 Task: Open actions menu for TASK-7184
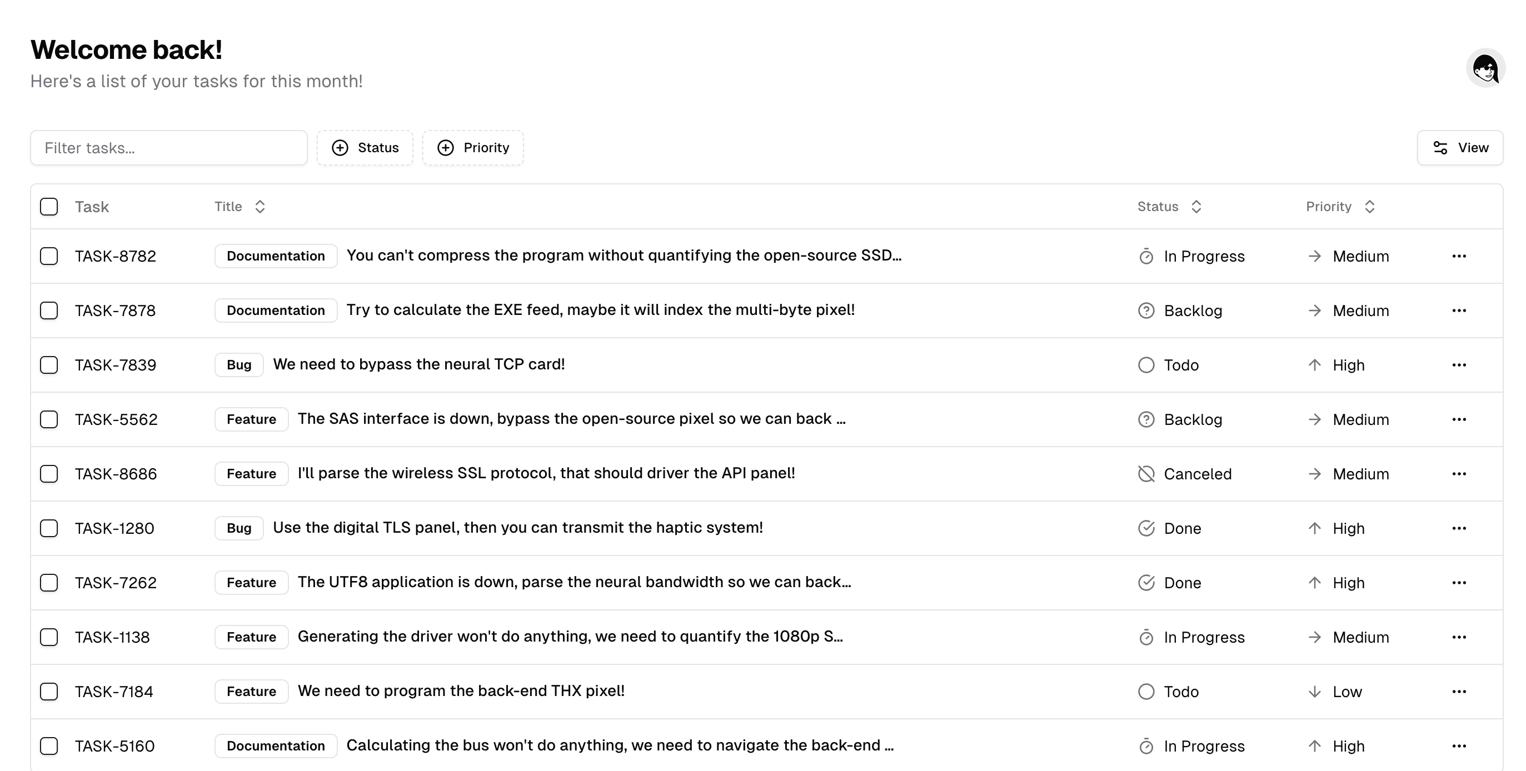(x=1458, y=692)
